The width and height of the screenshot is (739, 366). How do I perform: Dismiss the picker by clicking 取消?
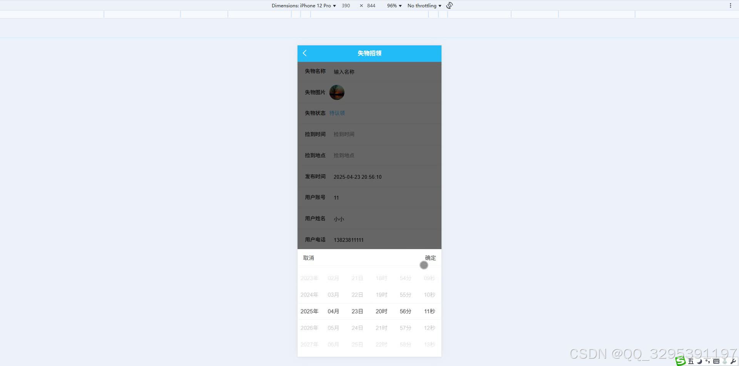[308, 258]
